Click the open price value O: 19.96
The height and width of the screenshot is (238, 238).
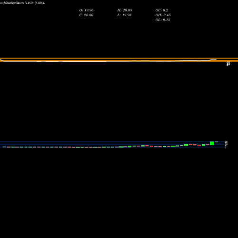coord(86,10)
